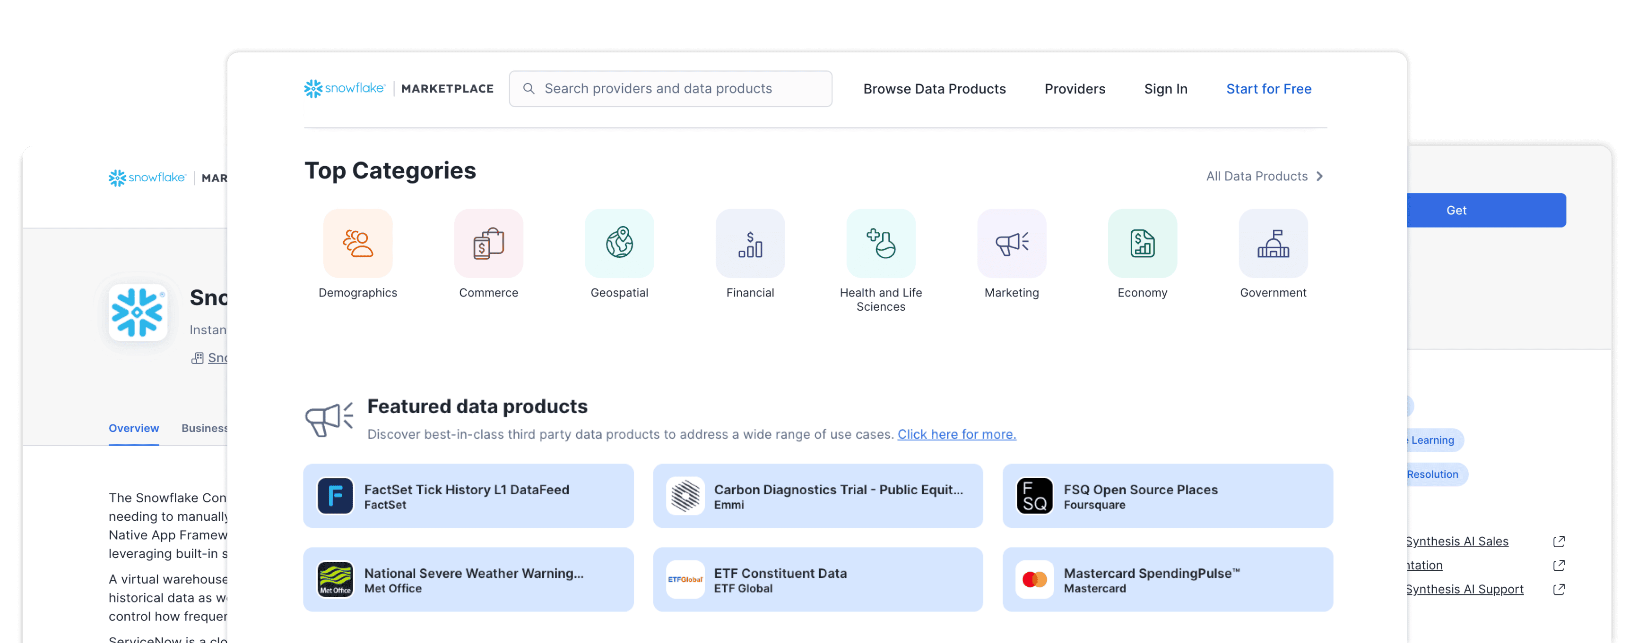Image resolution: width=1638 pixels, height=643 pixels.
Task: Open the Demographics category icon
Action: point(357,243)
